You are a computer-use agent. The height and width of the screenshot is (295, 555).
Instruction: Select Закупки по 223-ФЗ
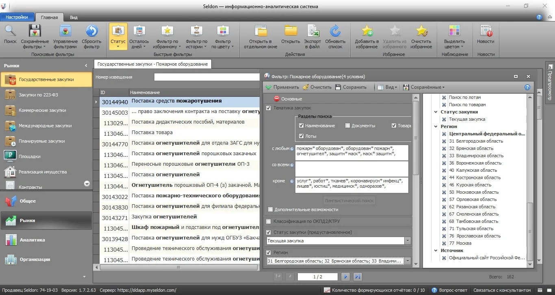coord(46,95)
